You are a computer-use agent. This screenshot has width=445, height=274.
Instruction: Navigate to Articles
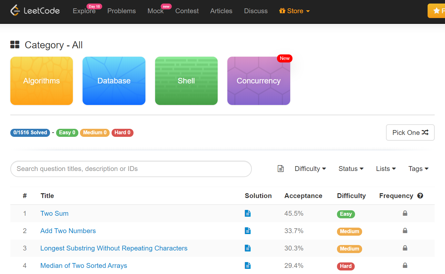(x=221, y=11)
